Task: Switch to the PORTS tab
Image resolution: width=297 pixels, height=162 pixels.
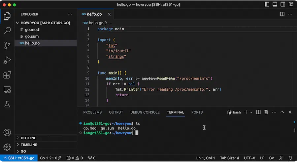Action: (x=197, y=112)
